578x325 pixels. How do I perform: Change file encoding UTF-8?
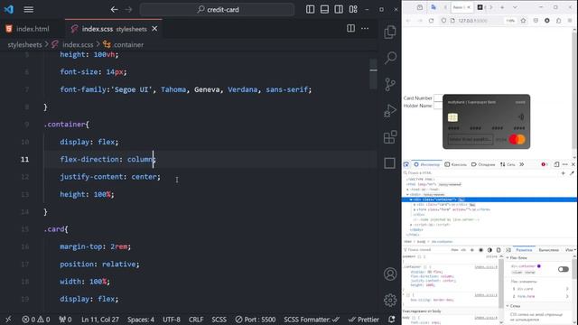coord(172,320)
